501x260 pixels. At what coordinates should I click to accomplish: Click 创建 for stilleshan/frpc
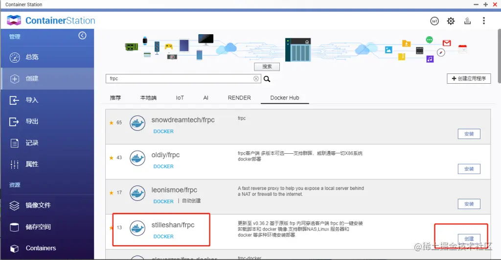pos(469,238)
